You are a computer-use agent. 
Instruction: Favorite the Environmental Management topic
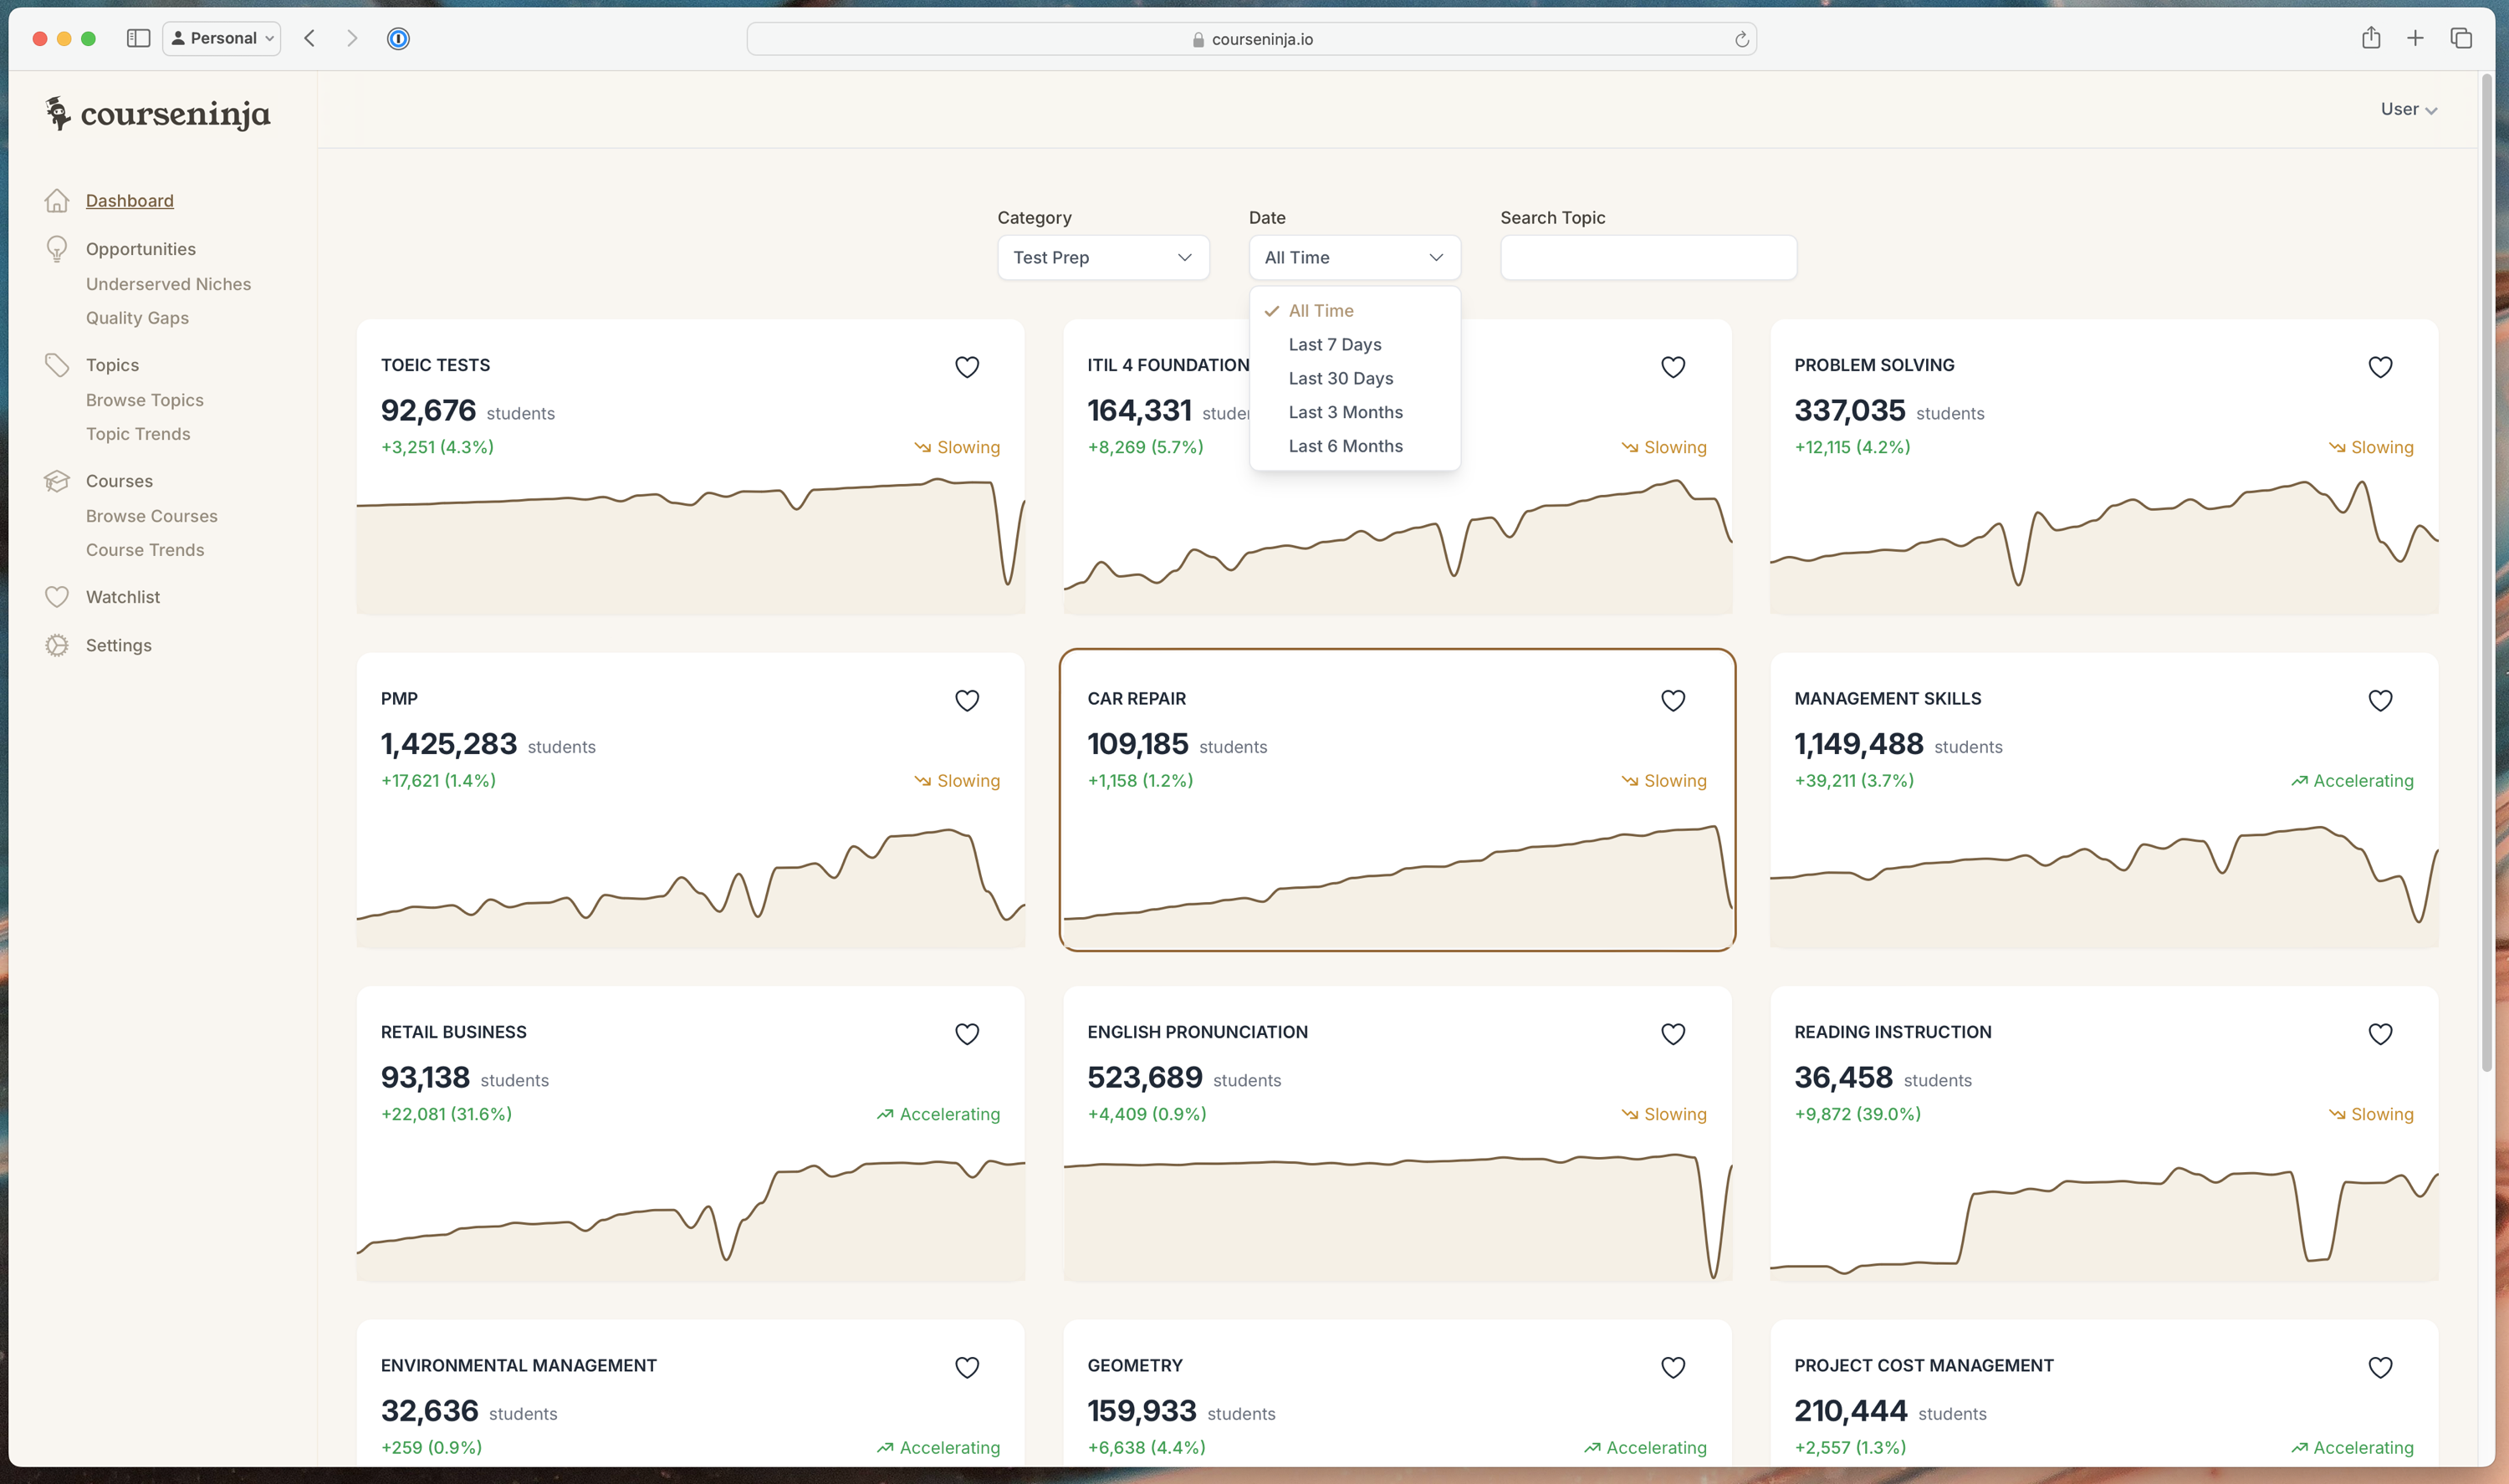967,1367
